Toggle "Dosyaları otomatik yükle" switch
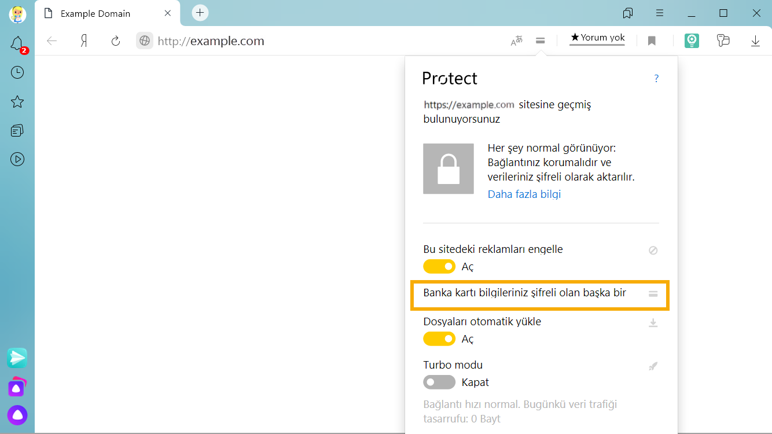The image size is (772, 434). 439,339
